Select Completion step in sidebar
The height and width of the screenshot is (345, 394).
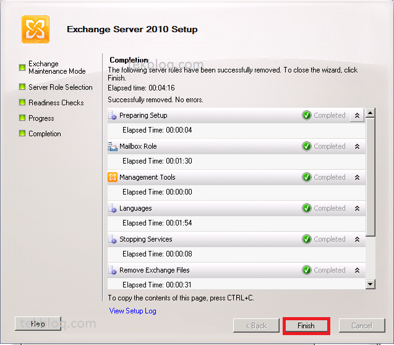click(x=45, y=134)
